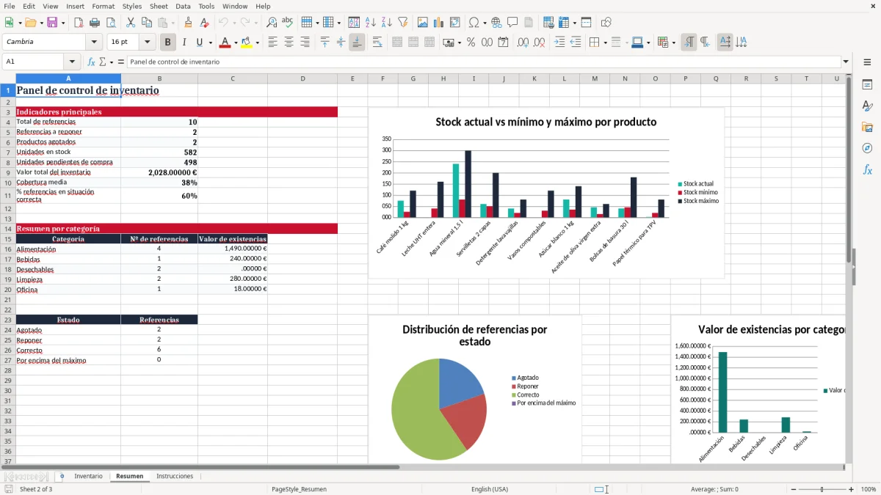Click the AutoFilter funnel icon
Screen dimensions: 881x495
pyautogui.click(x=402, y=23)
